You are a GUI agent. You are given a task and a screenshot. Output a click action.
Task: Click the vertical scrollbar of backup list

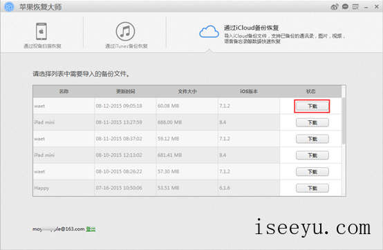coord(344,121)
